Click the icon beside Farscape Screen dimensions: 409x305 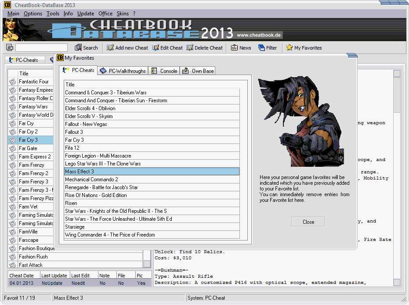[x=12, y=240]
